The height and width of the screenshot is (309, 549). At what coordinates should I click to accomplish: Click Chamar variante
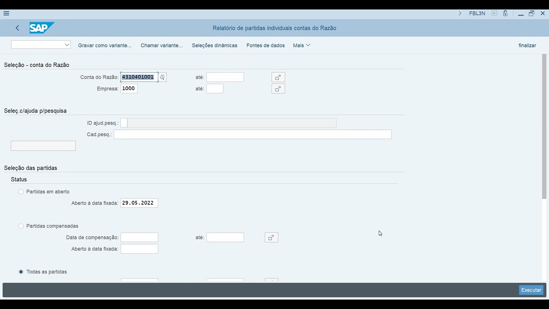tap(162, 45)
